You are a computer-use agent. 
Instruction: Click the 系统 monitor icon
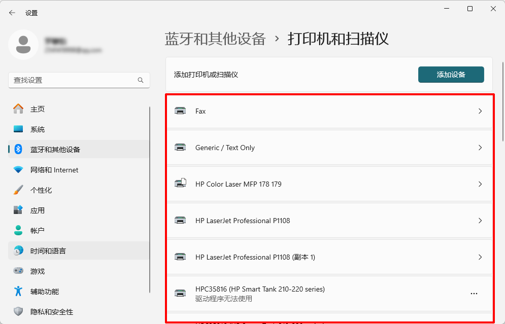pos(18,129)
